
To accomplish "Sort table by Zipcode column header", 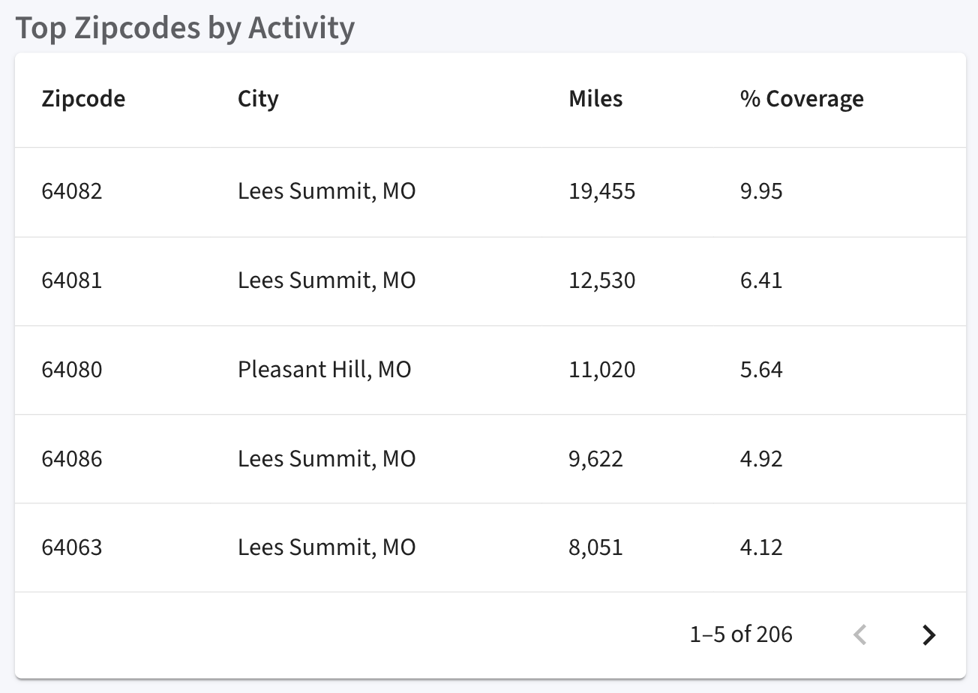I will click(x=83, y=99).
